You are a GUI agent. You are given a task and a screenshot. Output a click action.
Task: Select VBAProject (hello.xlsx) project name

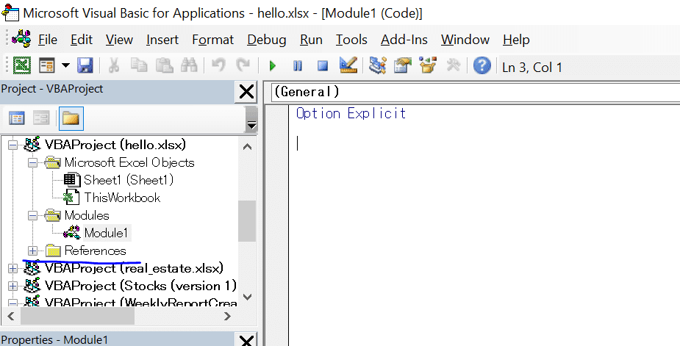coord(115,145)
